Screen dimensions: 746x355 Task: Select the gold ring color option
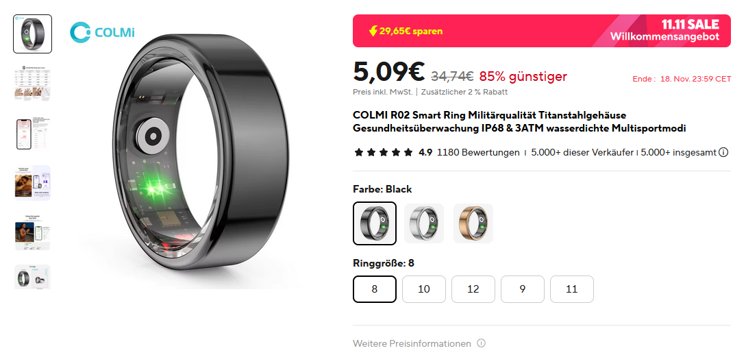pyautogui.click(x=473, y=223)
